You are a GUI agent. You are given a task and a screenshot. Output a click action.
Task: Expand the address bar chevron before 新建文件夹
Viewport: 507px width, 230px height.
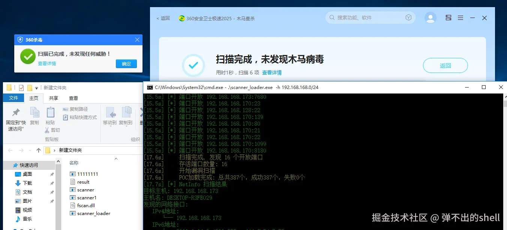pos(55,150)
